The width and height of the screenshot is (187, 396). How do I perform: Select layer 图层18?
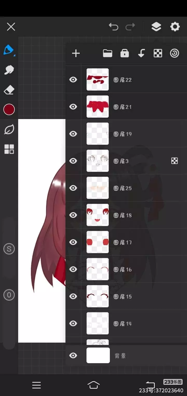(x=126, y=215)
